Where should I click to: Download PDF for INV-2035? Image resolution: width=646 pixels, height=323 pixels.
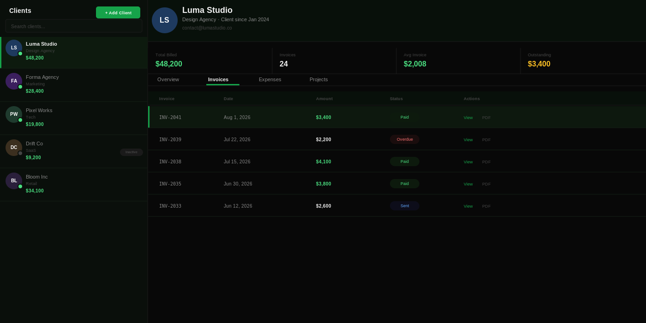486,184
